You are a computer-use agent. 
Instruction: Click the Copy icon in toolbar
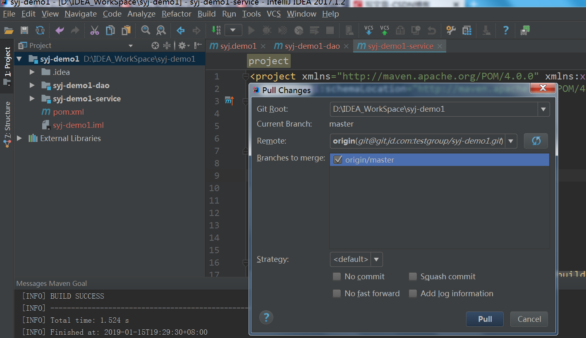pyautogui.click(x=110, y=30)
